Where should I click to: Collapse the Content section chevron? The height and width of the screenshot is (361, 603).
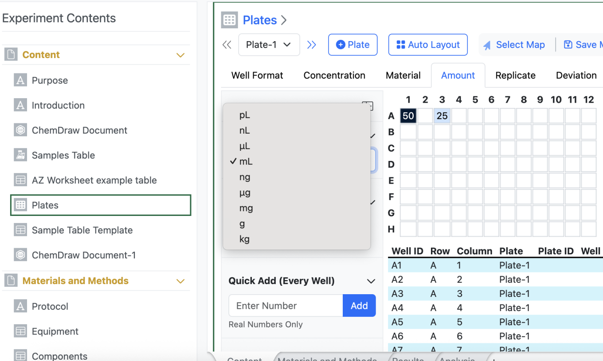[180, 55]
